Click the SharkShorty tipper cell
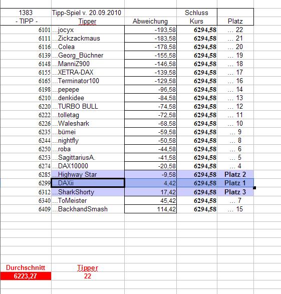Image resolution: width=281 pixels, height=294 pixels. coord(88,192)
